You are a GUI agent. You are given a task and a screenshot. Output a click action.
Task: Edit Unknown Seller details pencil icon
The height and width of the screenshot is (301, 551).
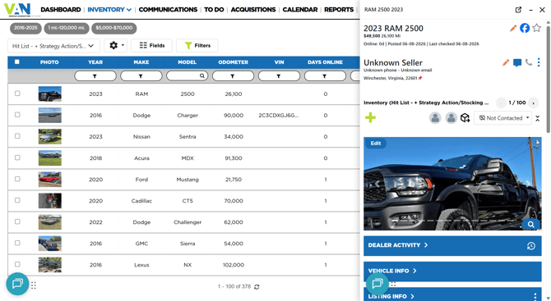(506, 62)
